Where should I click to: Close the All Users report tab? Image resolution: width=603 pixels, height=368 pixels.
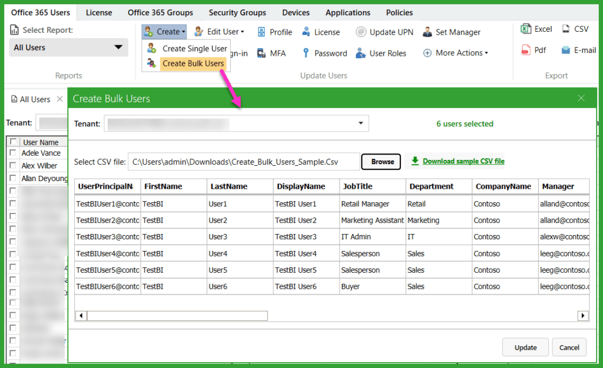(x=59, y=99)
